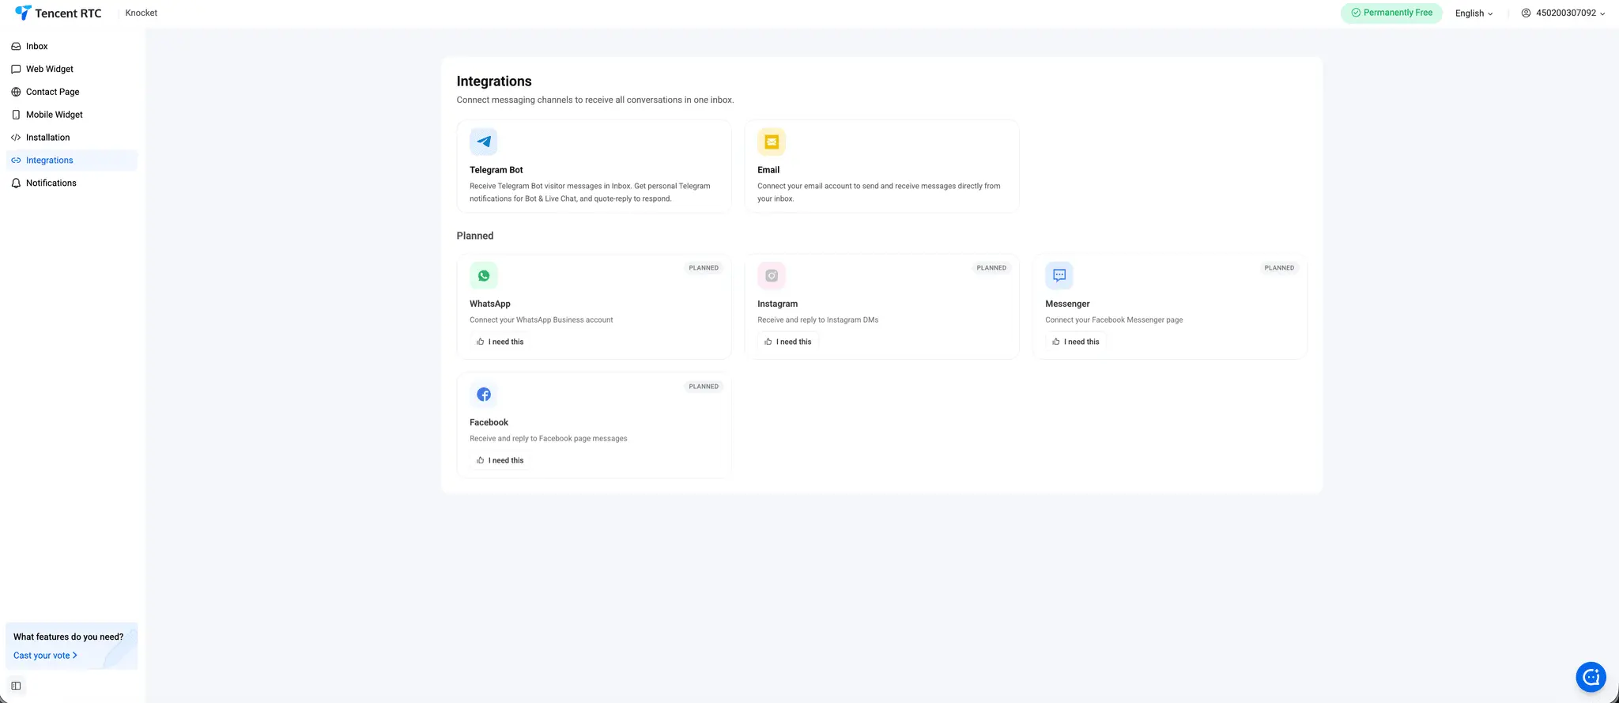The width and height of the screenshot is (1619, 703).
Task: Click the Contact Page globe icon
Action: 16,92
